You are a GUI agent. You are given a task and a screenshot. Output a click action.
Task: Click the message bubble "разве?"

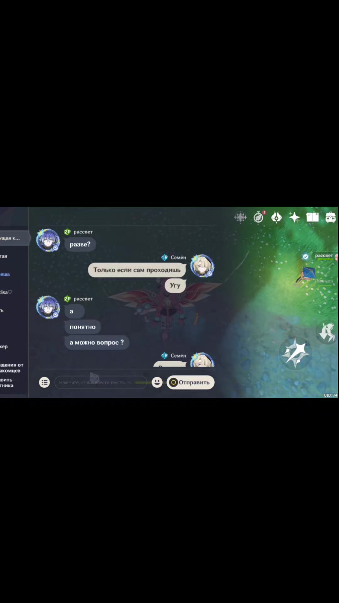pyautogui.click(x=80, y=244)
